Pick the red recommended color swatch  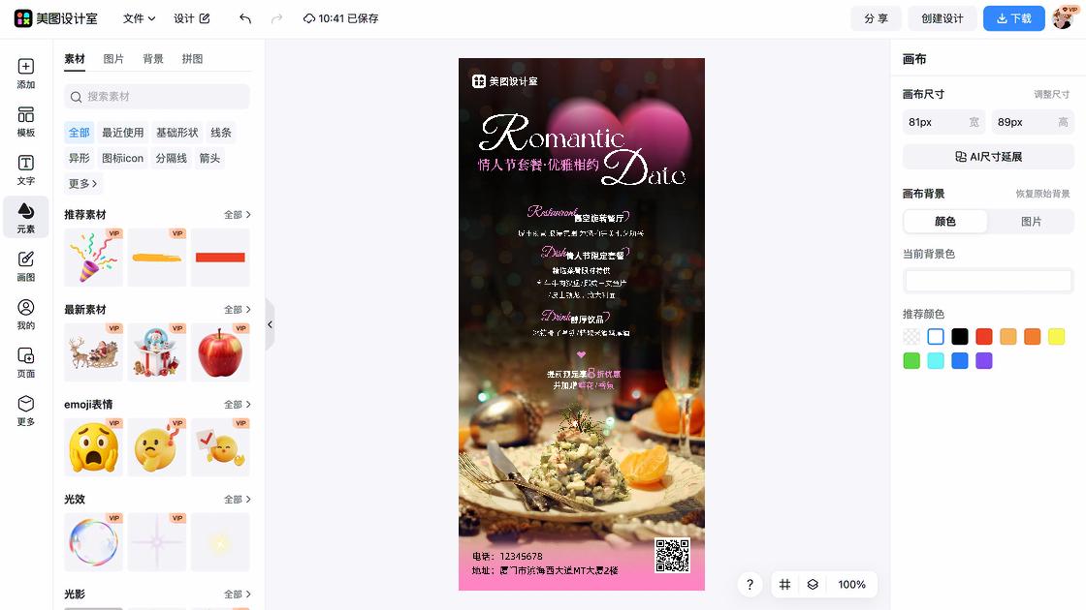(983, 337)
